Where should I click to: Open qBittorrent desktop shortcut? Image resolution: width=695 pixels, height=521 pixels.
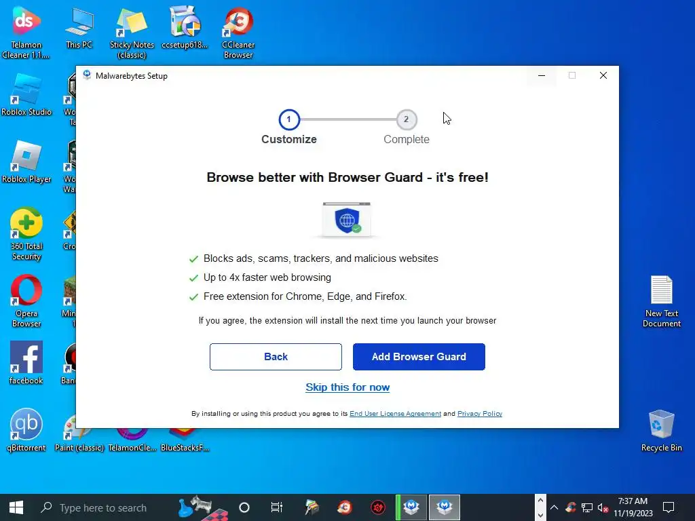(26, 429)
